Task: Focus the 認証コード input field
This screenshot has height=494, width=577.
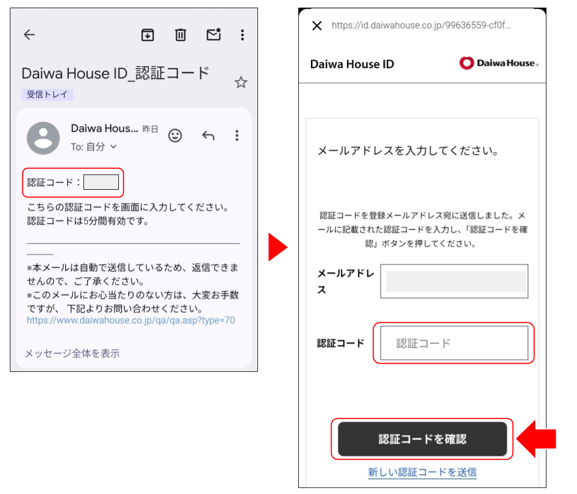Action: pos(454,344)
